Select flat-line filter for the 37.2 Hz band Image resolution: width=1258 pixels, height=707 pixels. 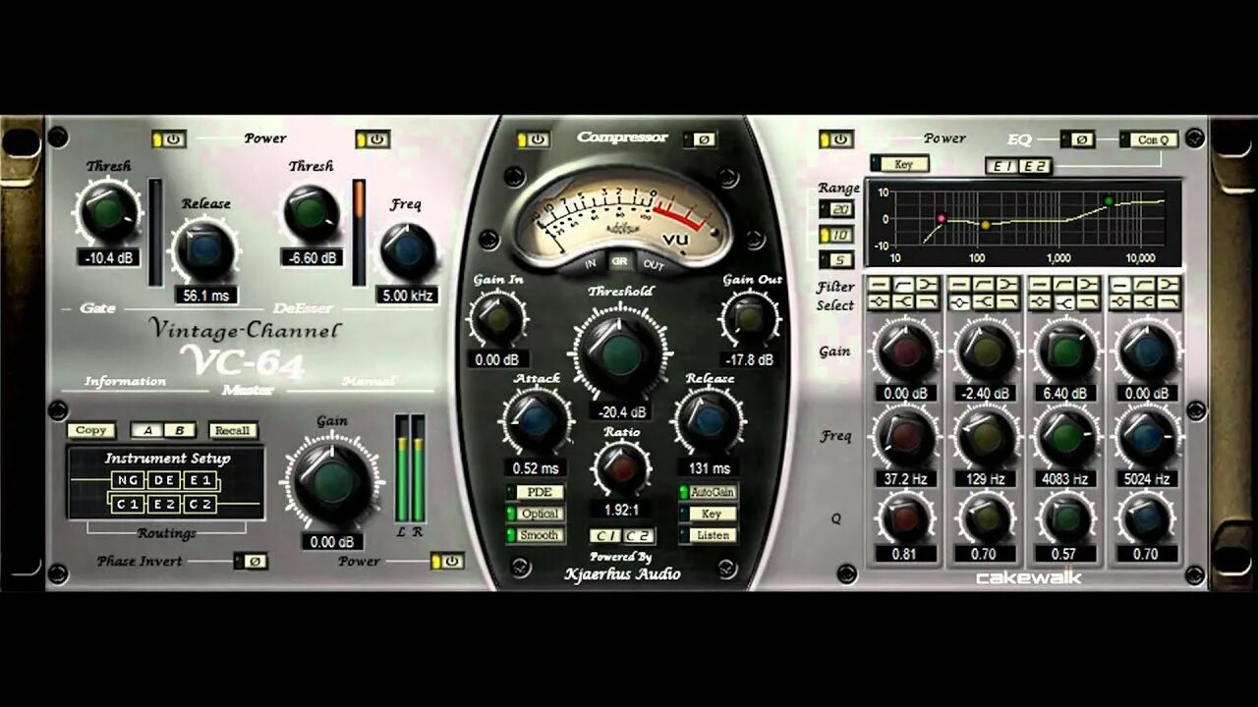point(880,284)
